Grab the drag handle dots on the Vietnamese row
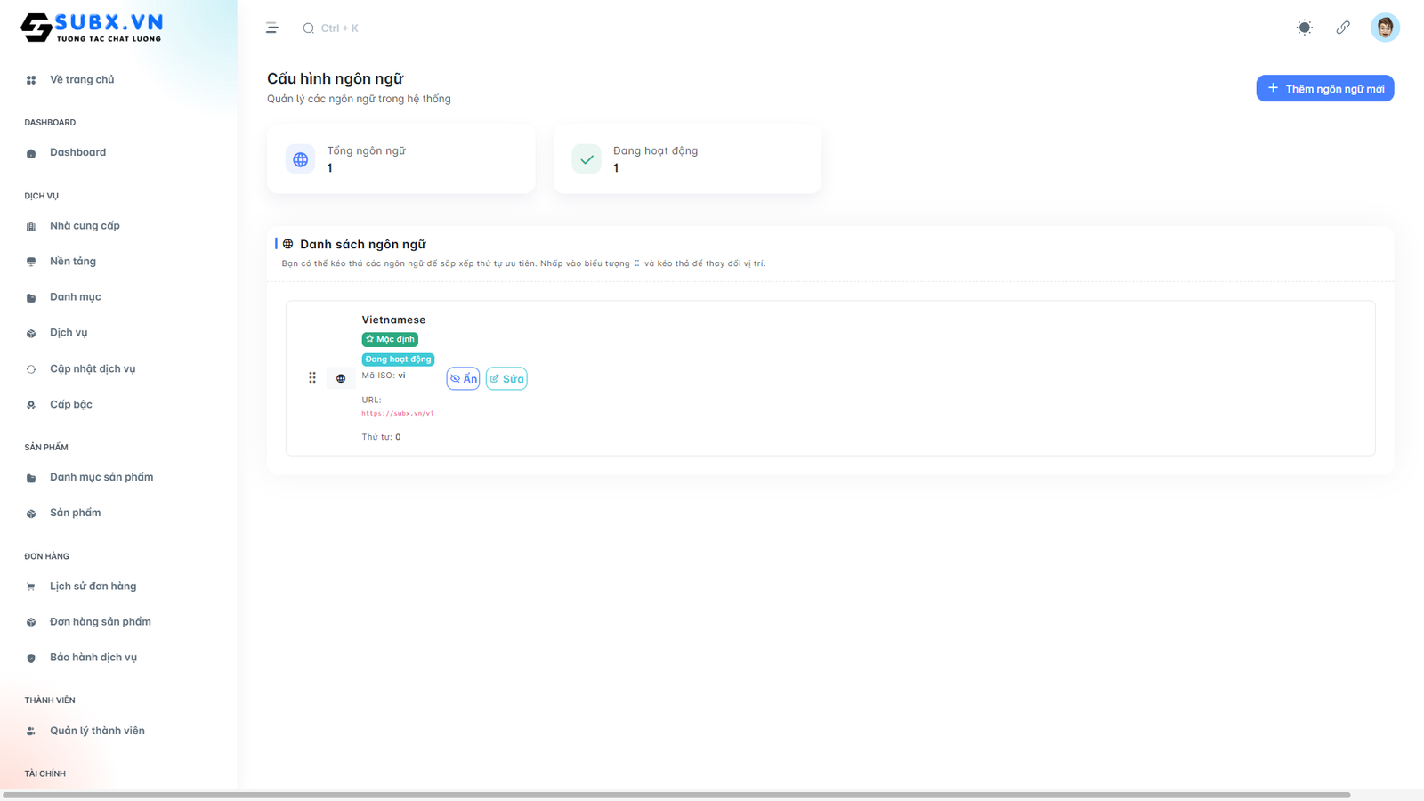The height and width of the screenshot is (801, 1424). click(x=311, y=377)
